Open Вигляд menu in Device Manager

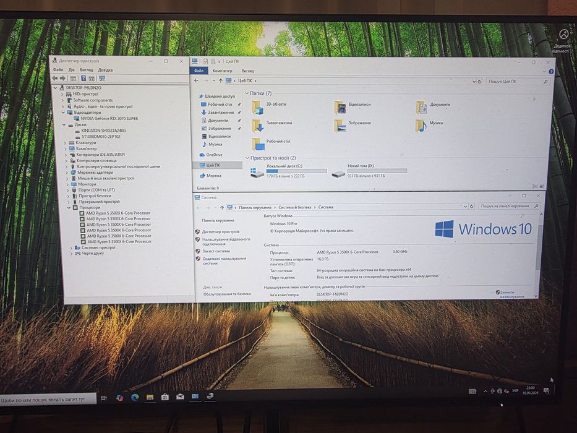(87, 69)
